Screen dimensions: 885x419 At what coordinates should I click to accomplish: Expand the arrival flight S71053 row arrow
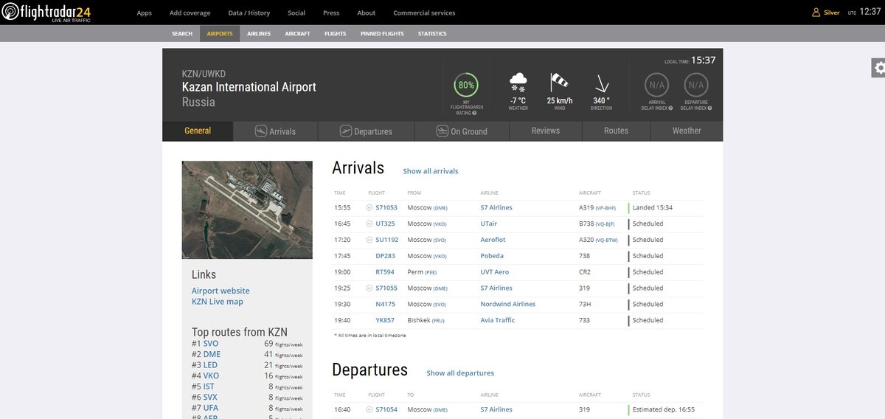pos(369,208)
